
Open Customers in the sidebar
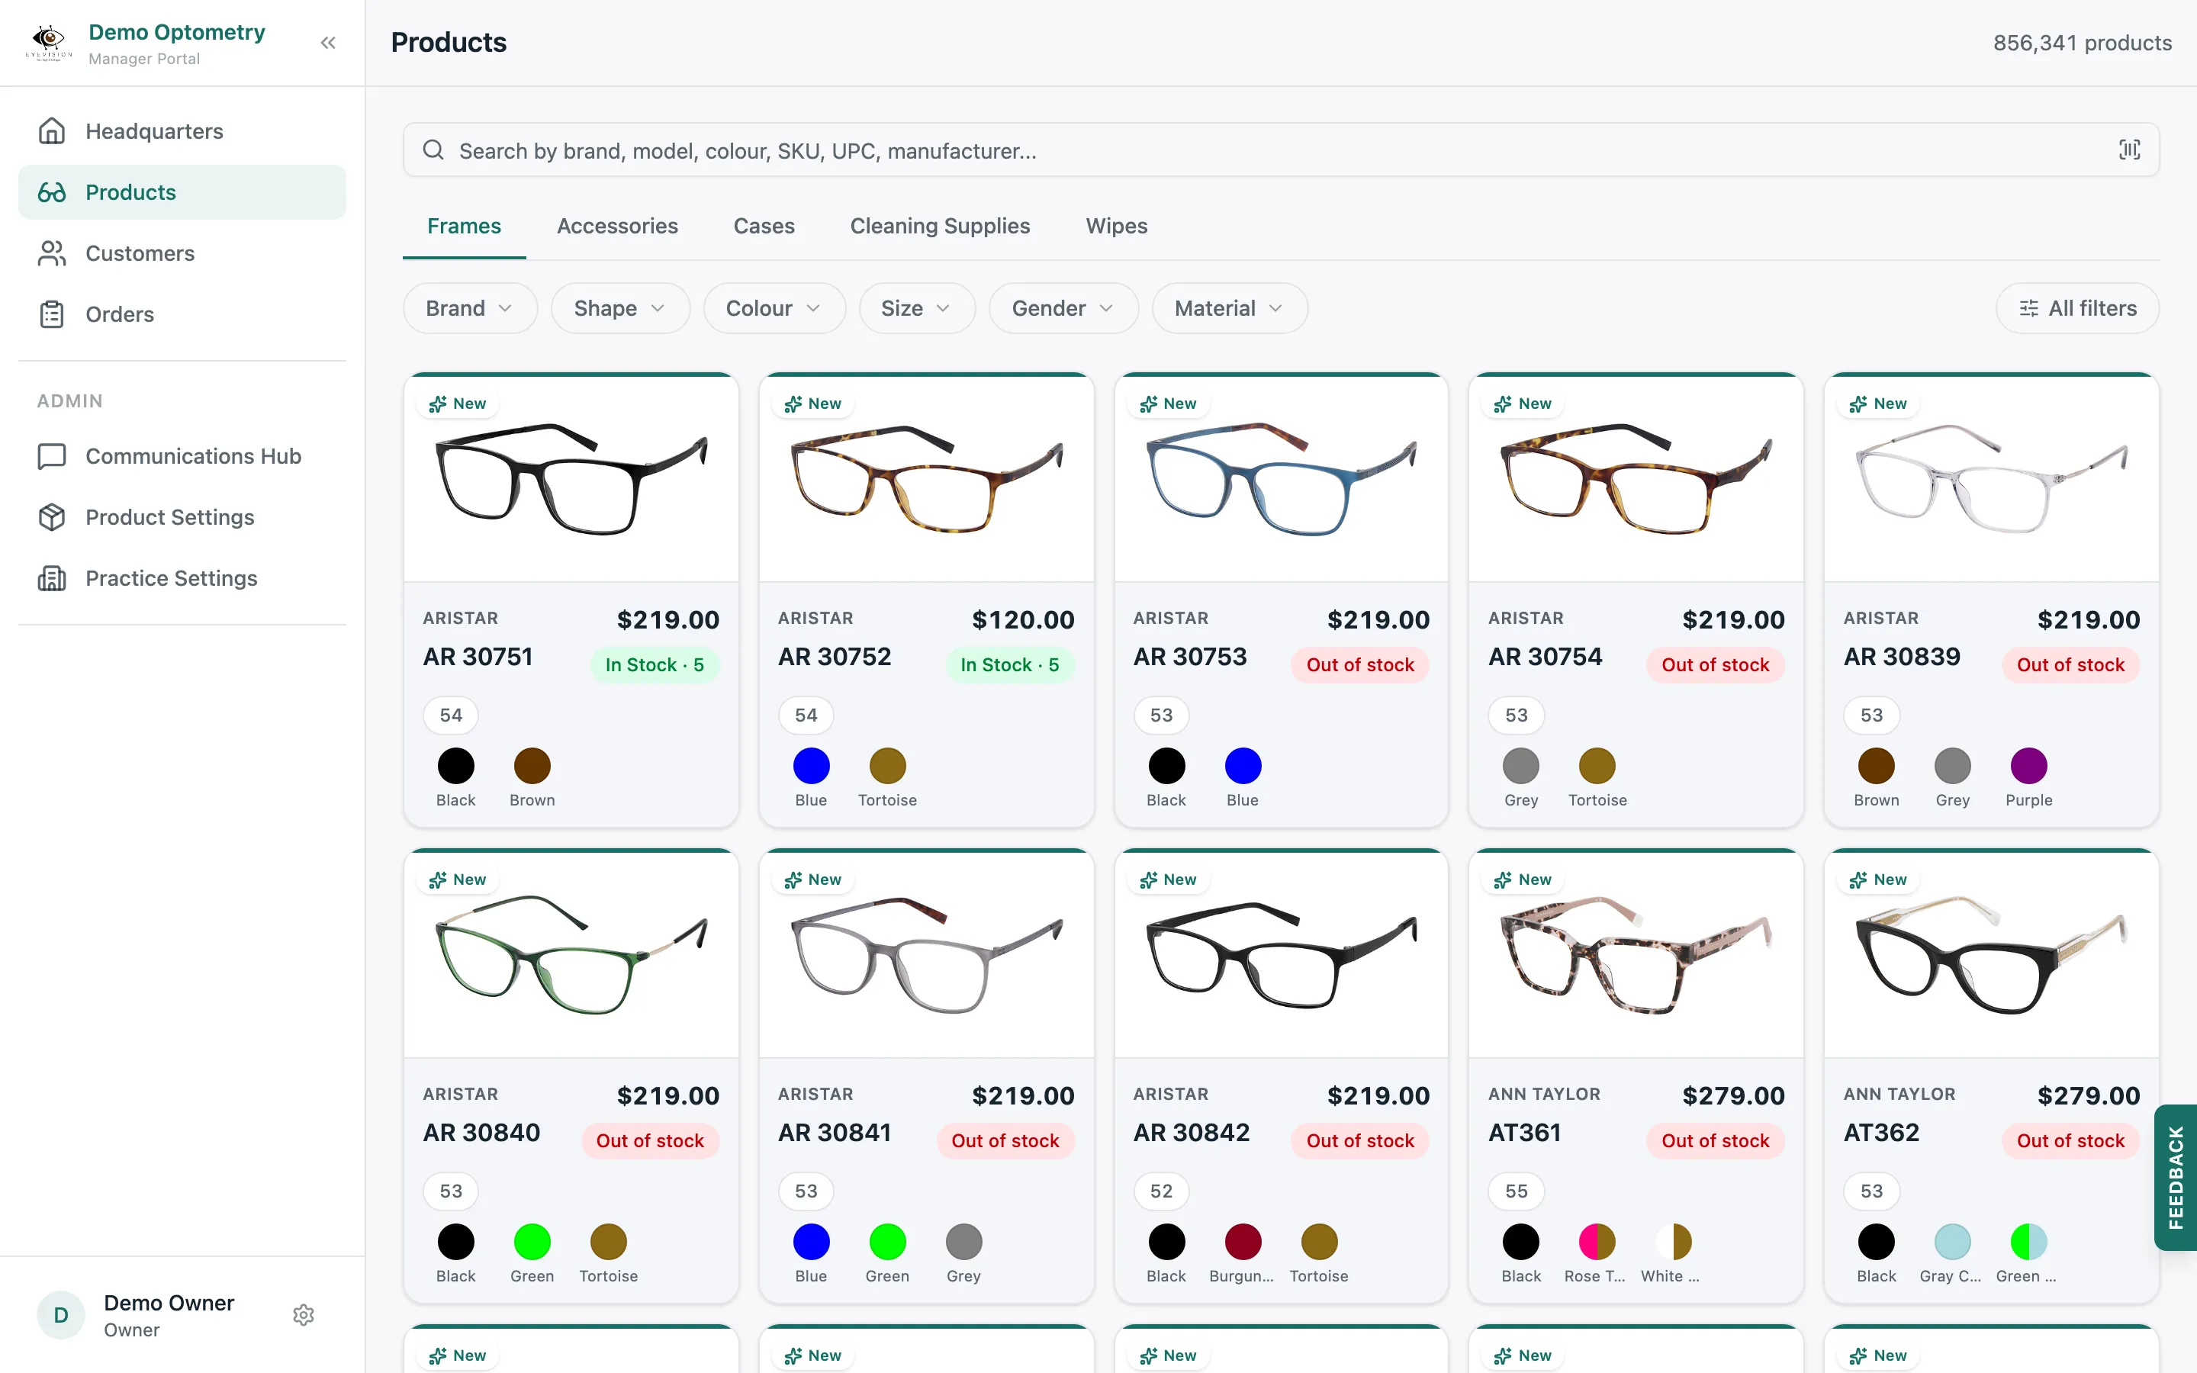click(182, 253)
